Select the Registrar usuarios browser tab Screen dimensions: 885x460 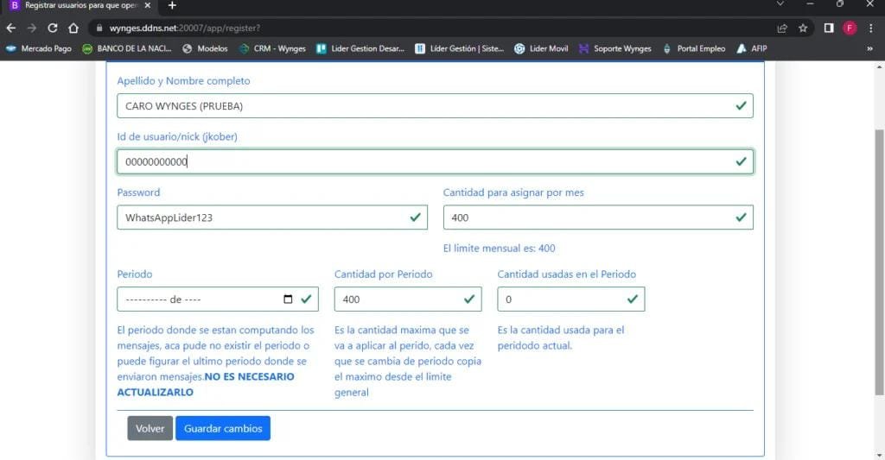(x=78, y=6)
